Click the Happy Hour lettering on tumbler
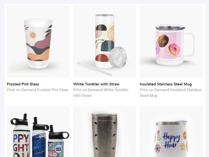The image size is (209, 157). pos(171,141)
